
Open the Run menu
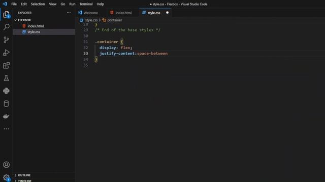(x=72, y=4)
